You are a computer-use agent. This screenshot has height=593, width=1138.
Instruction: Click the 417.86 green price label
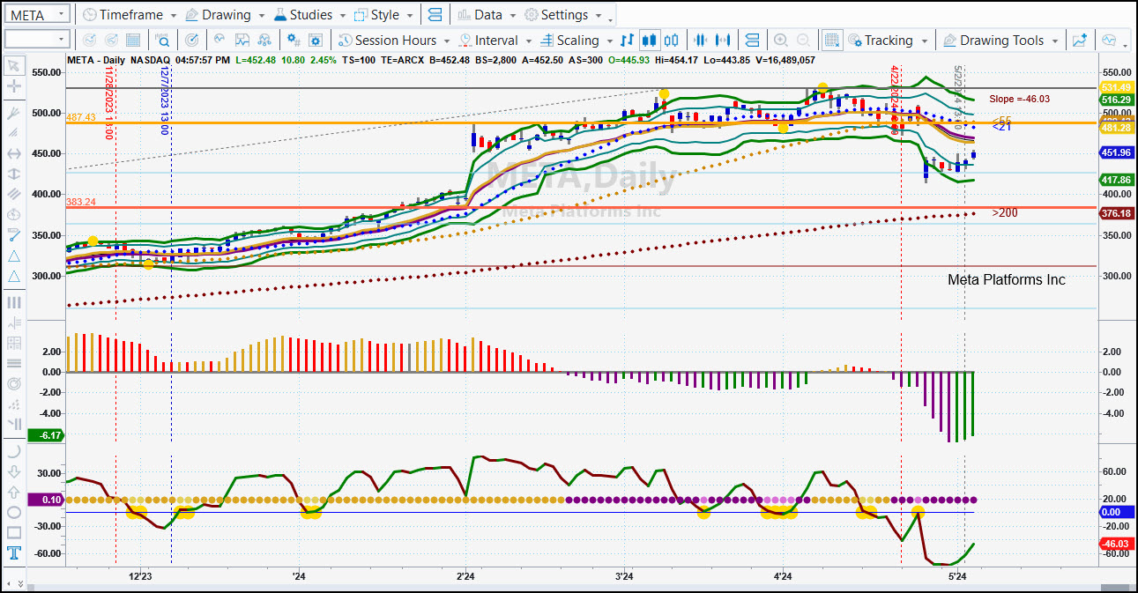click(x=1115, y=180)
